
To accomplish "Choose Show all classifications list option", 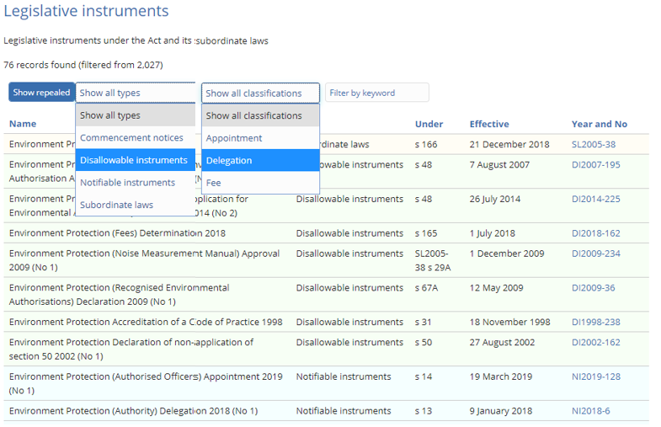I will tap(260, 115).
